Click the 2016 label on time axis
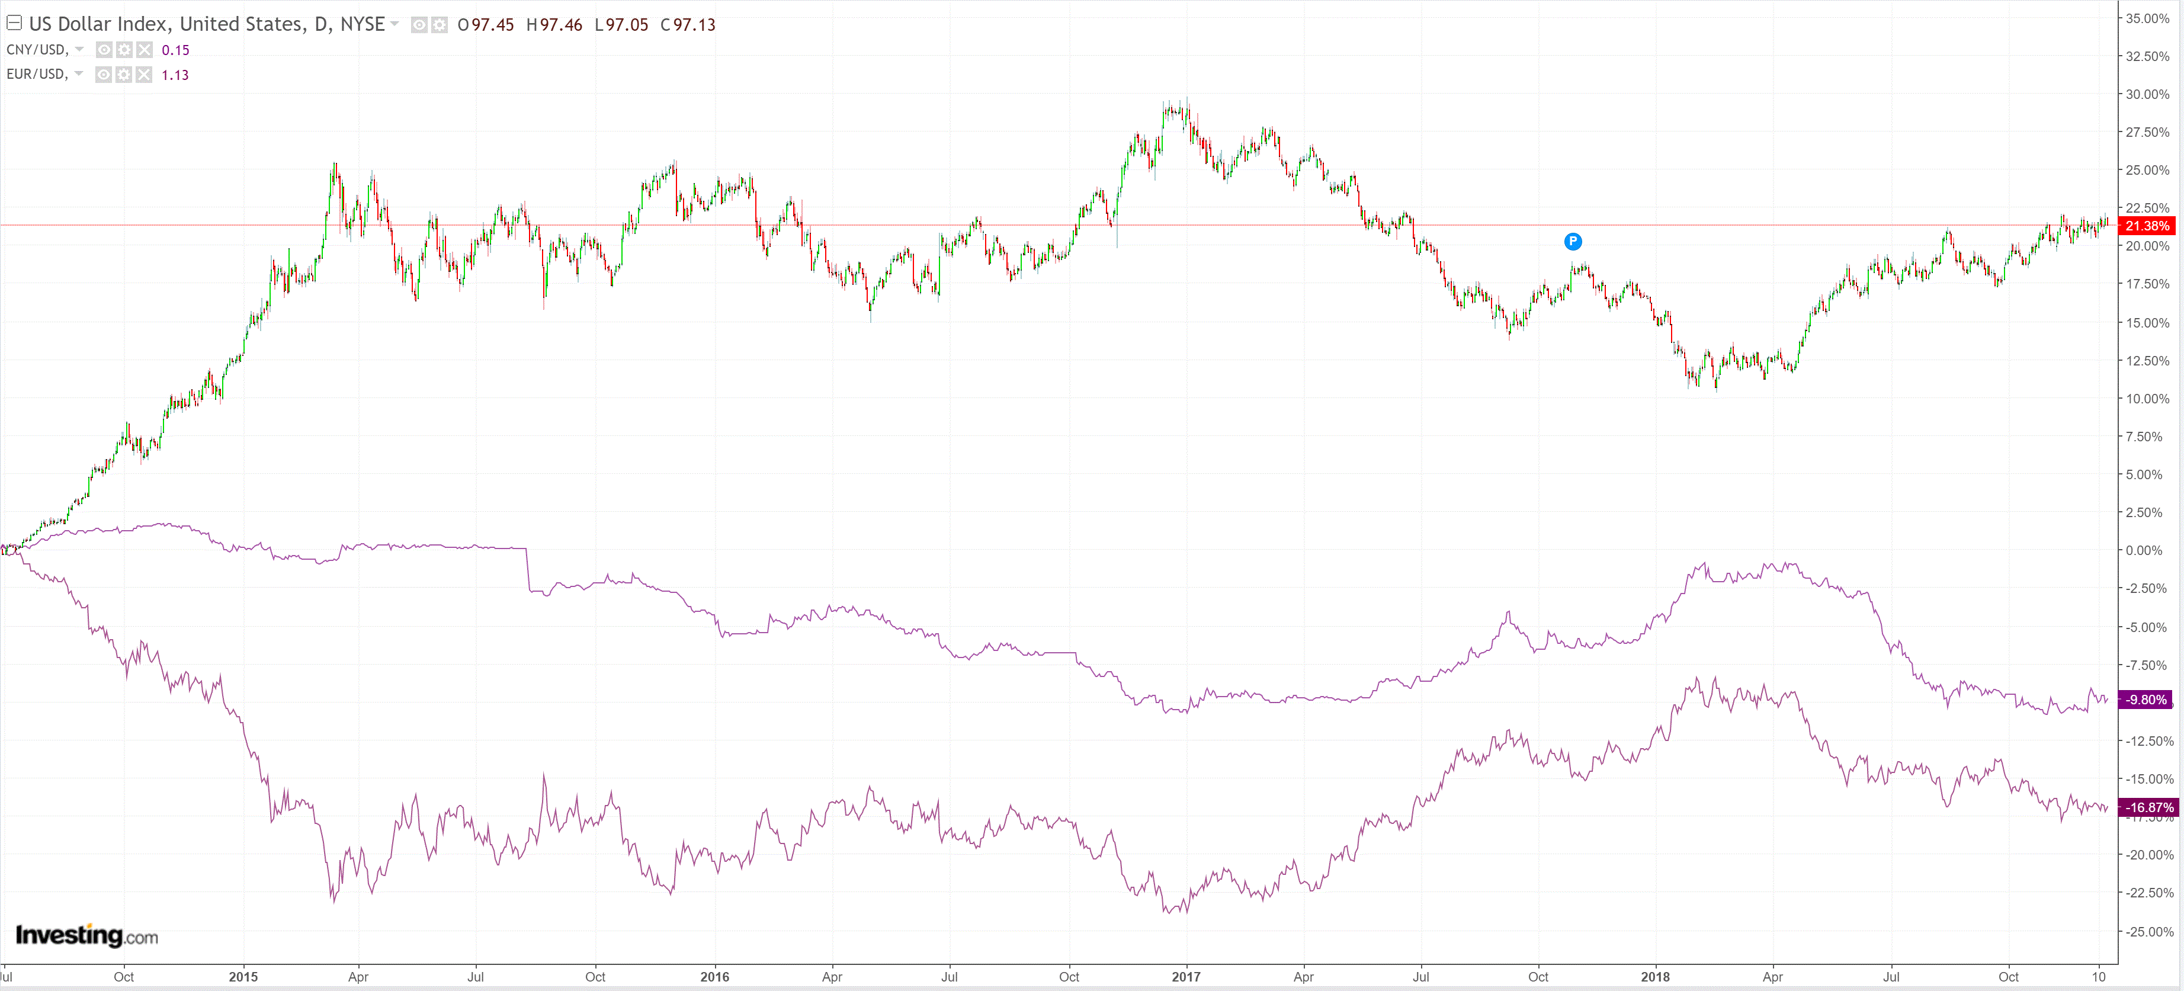 pos(714,977)
